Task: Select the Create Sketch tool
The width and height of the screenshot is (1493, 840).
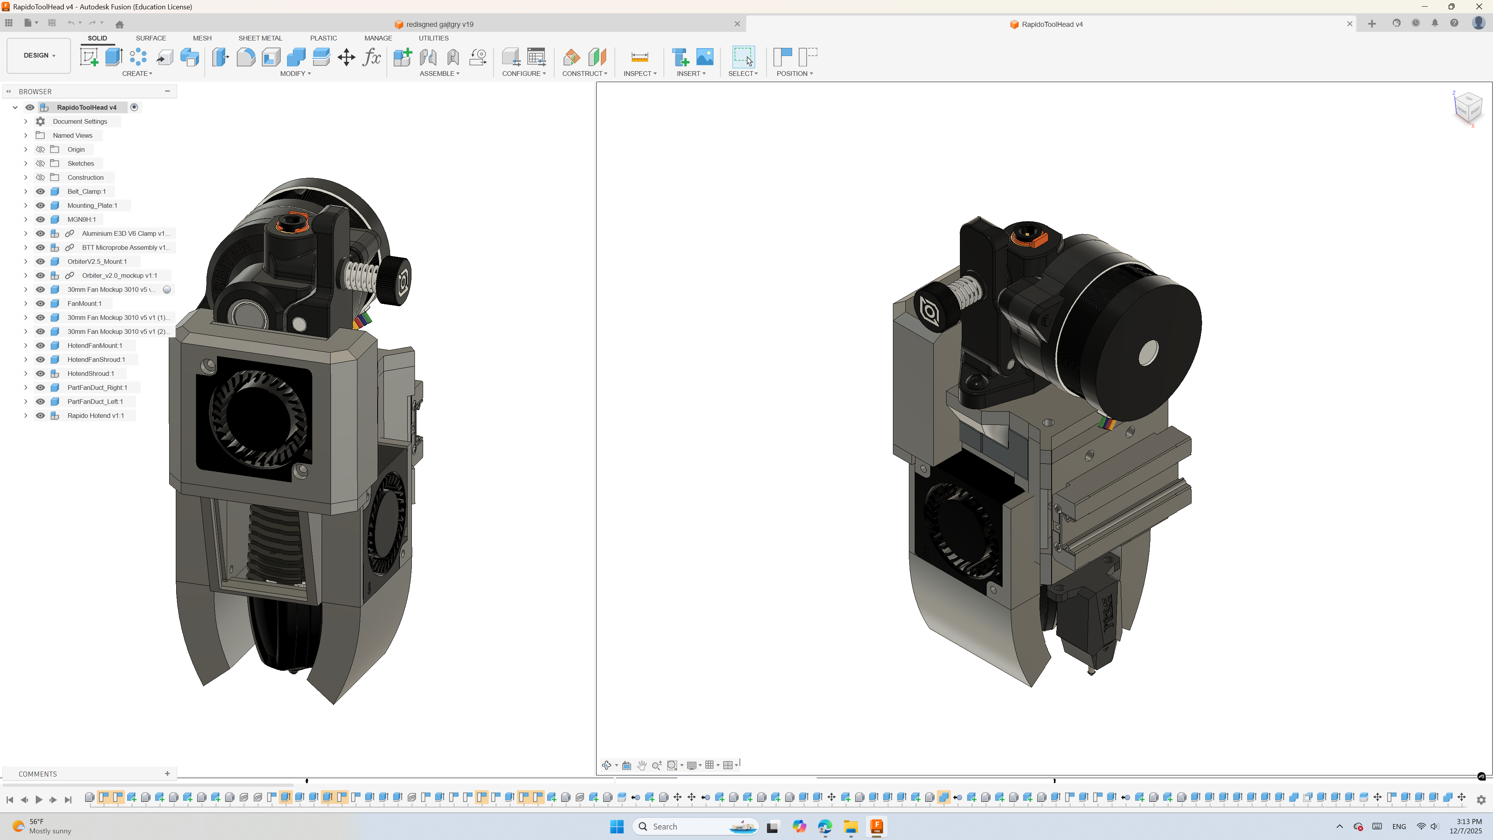Action: pos(90,57)
